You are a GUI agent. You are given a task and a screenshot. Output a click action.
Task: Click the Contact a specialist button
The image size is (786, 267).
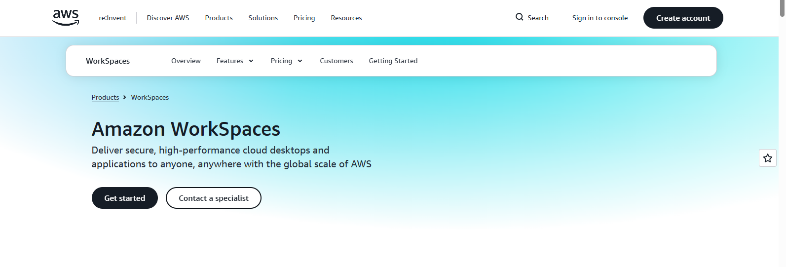tap(214, 198)
